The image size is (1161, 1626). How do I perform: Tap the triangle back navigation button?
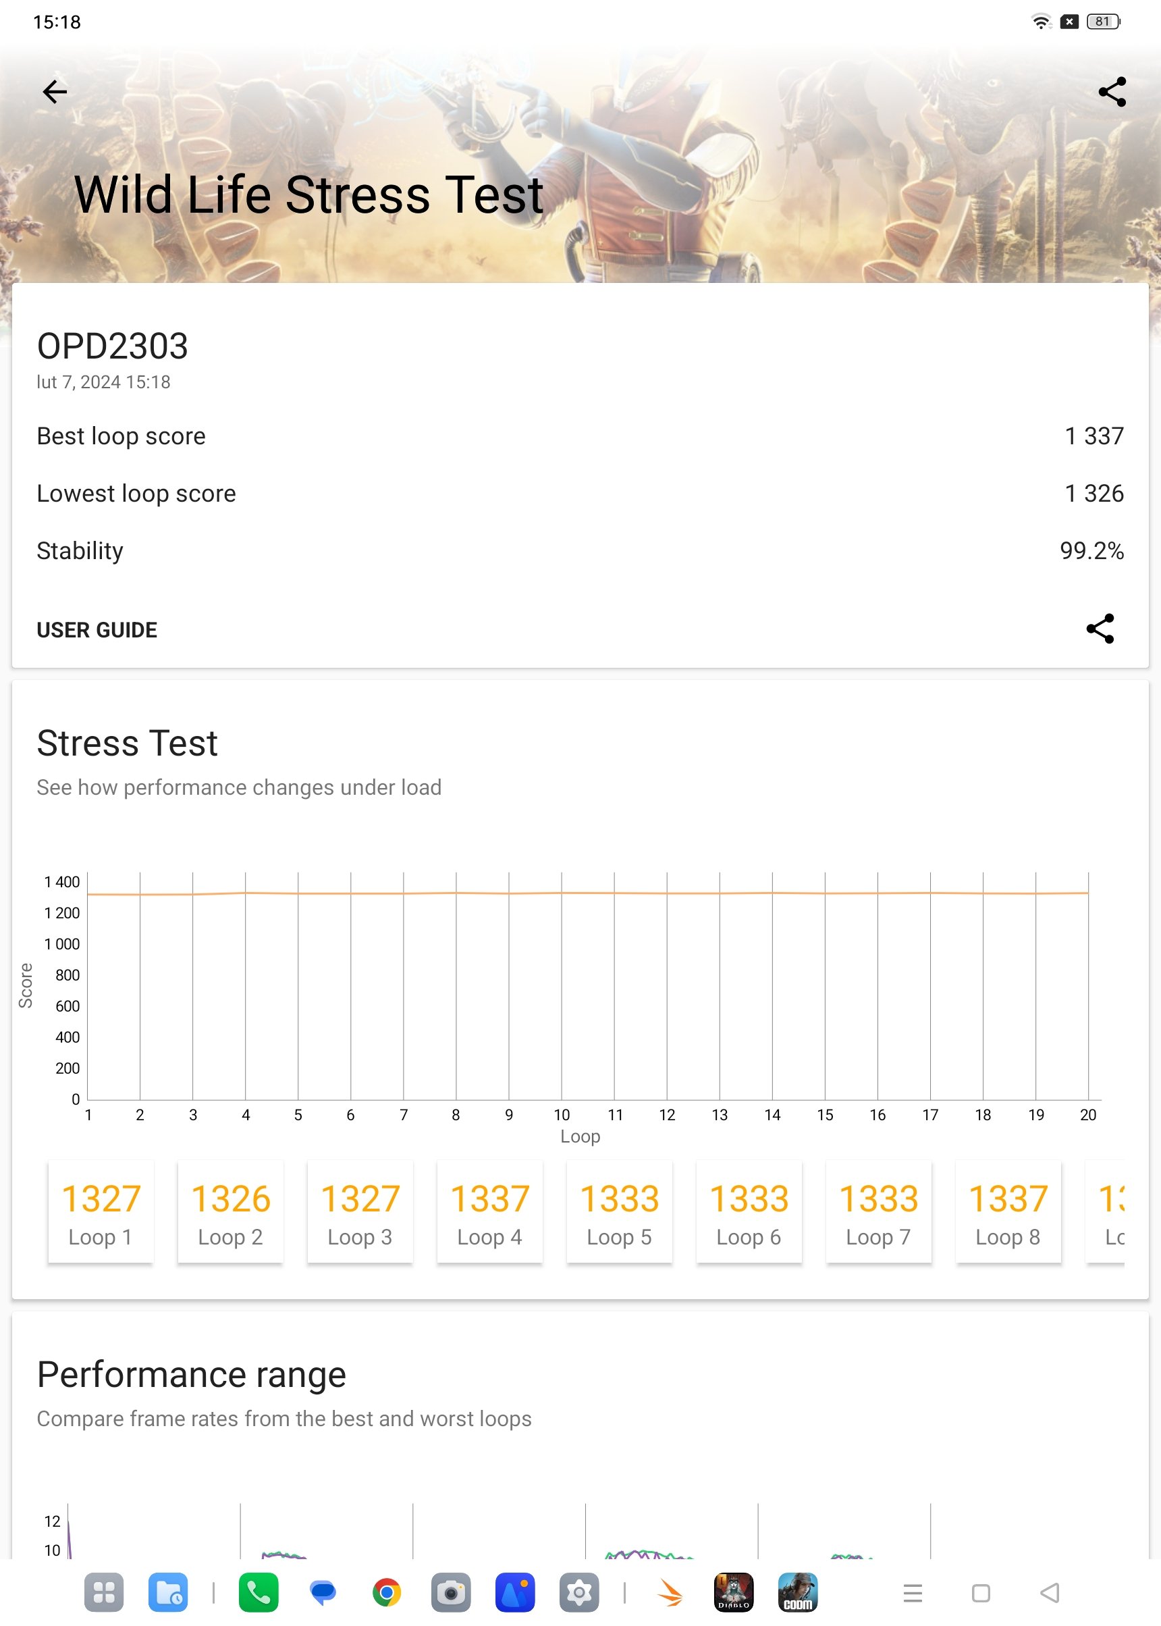pyautogui.click(x=1050, y=1592)
